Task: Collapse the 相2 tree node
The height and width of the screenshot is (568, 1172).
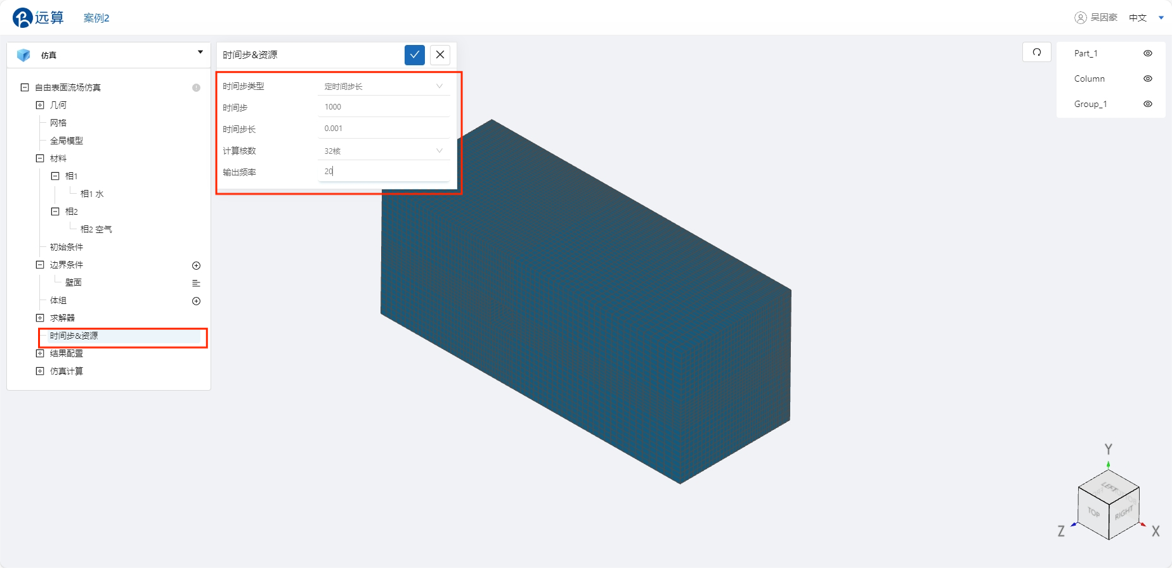Action: 55,211
